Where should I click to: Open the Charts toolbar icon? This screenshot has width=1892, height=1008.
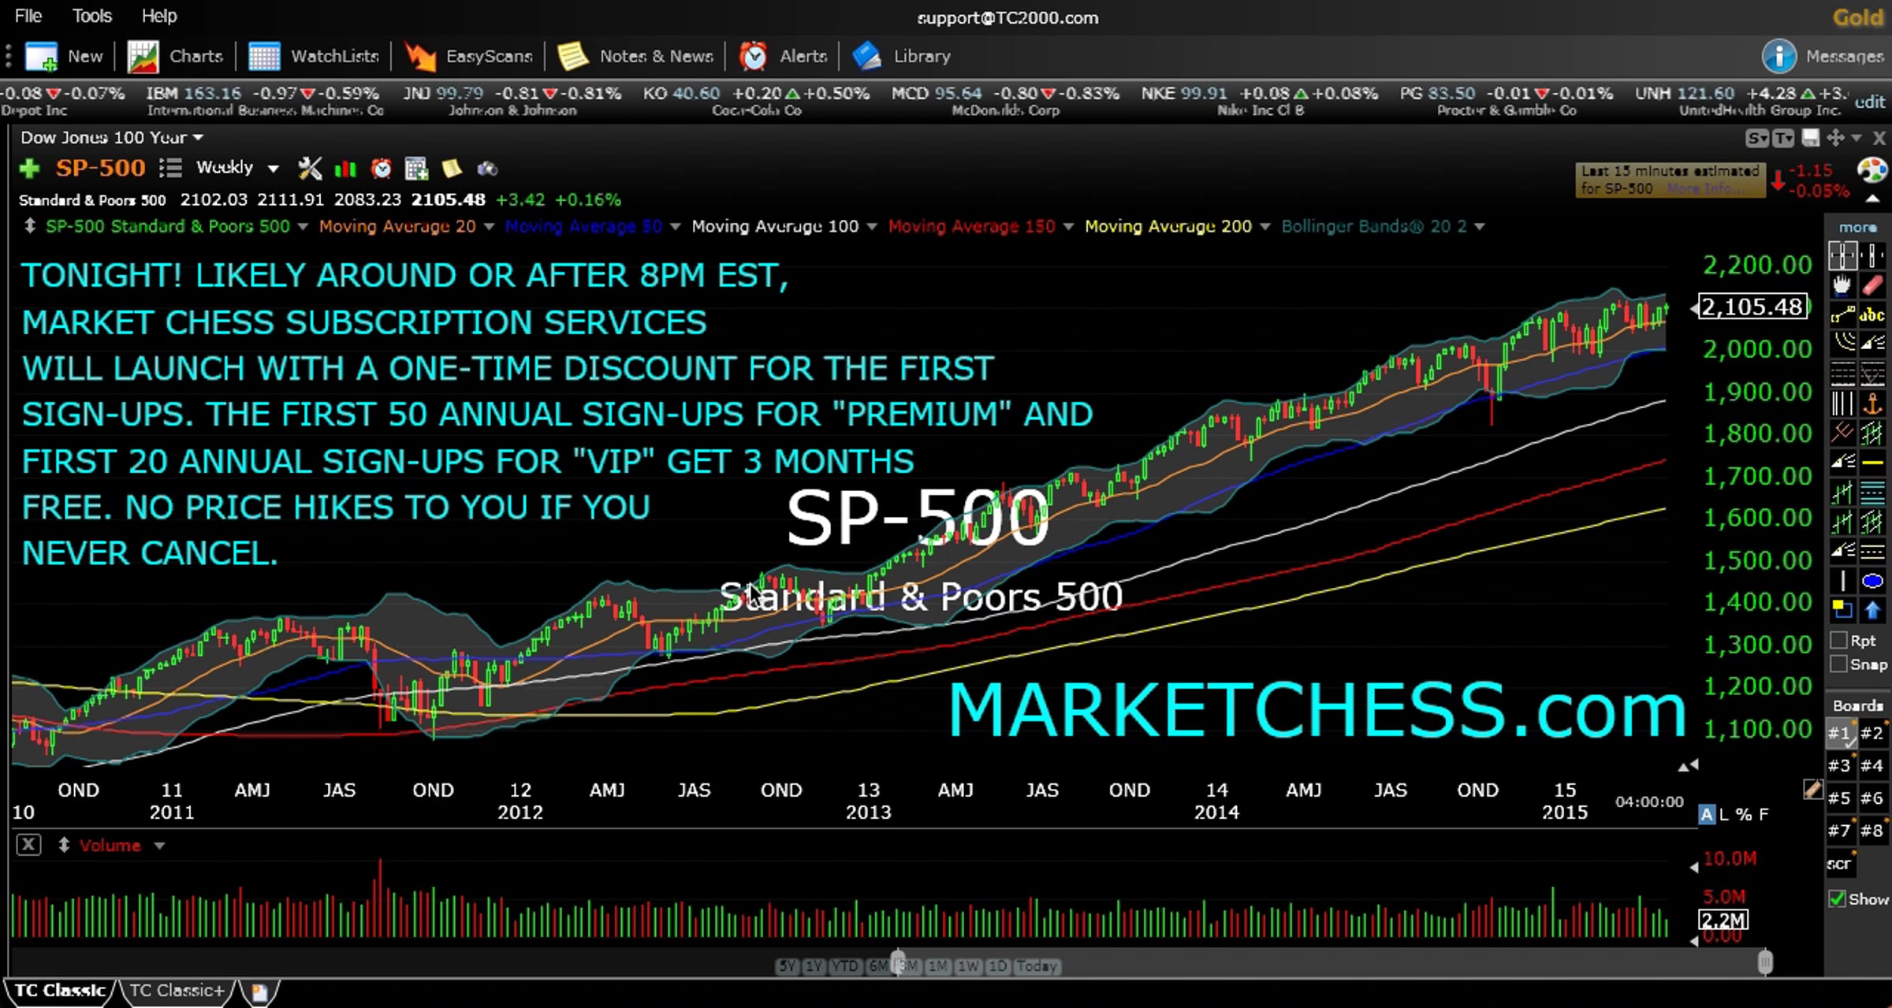[143, 57]
